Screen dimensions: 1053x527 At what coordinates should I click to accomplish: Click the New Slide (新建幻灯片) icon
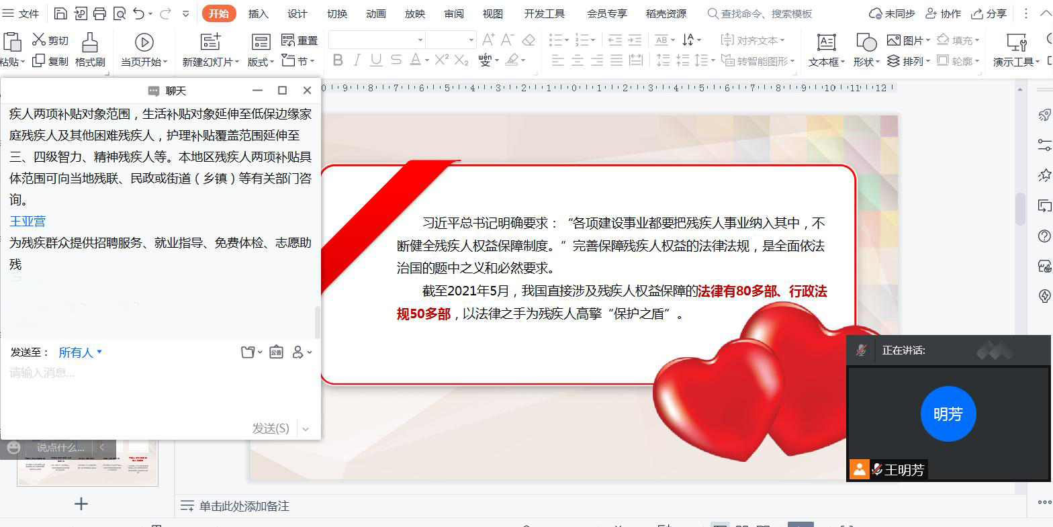tap(210, 43)
